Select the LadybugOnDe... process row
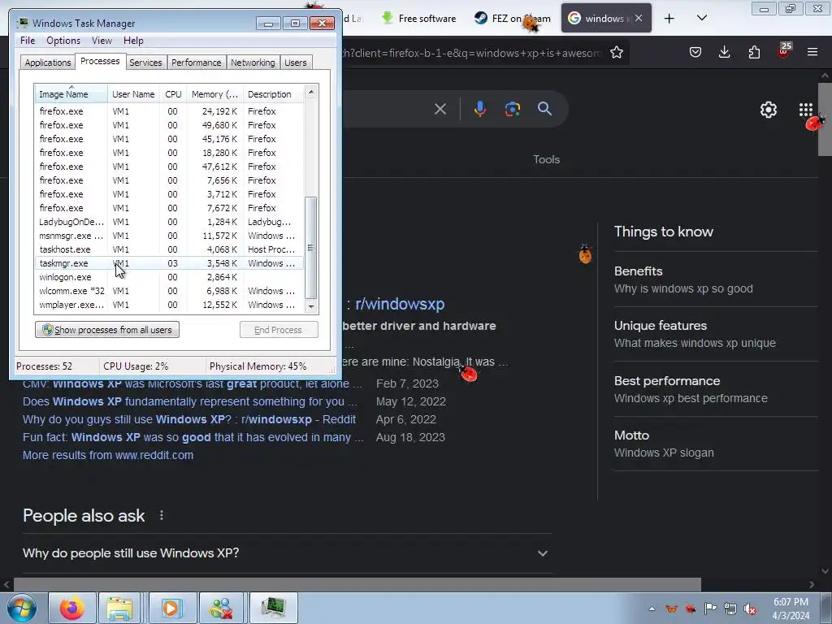This screenshot has width=832, height=624. [169, 222]
